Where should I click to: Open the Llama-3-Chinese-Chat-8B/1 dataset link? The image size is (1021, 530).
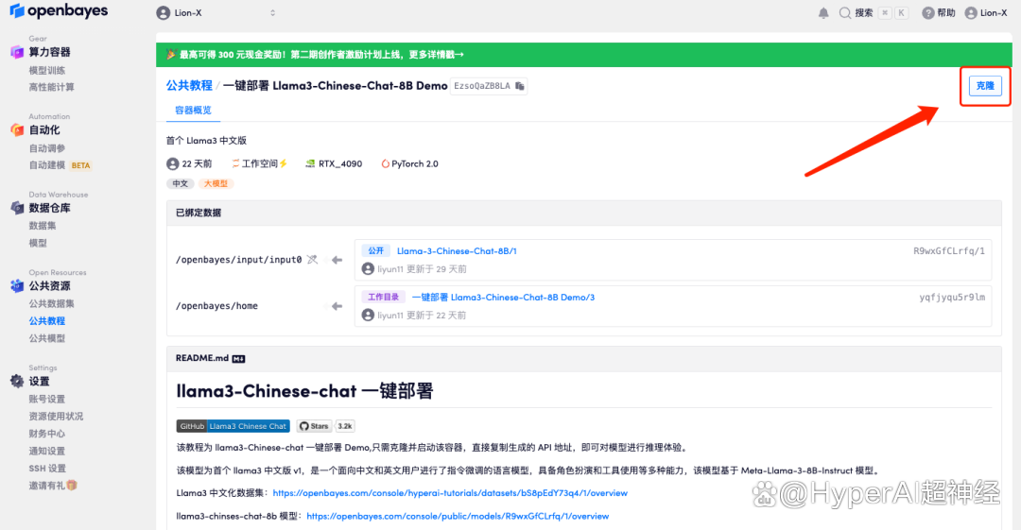tap(457, 250)
